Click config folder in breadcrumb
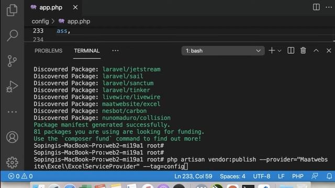The image size is (335, 188). click(x=40, y=21)
